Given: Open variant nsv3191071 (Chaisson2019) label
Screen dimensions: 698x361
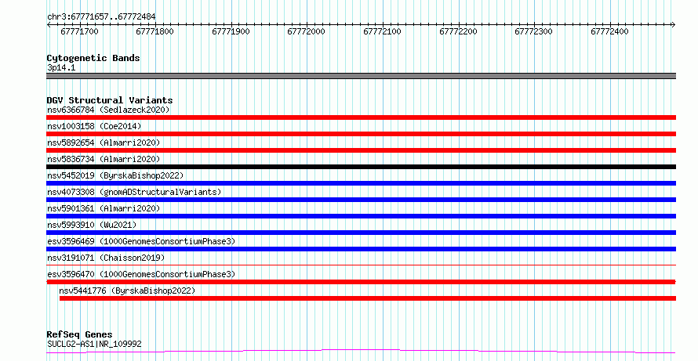Looking at the screenshot, I should coord(106,258).
